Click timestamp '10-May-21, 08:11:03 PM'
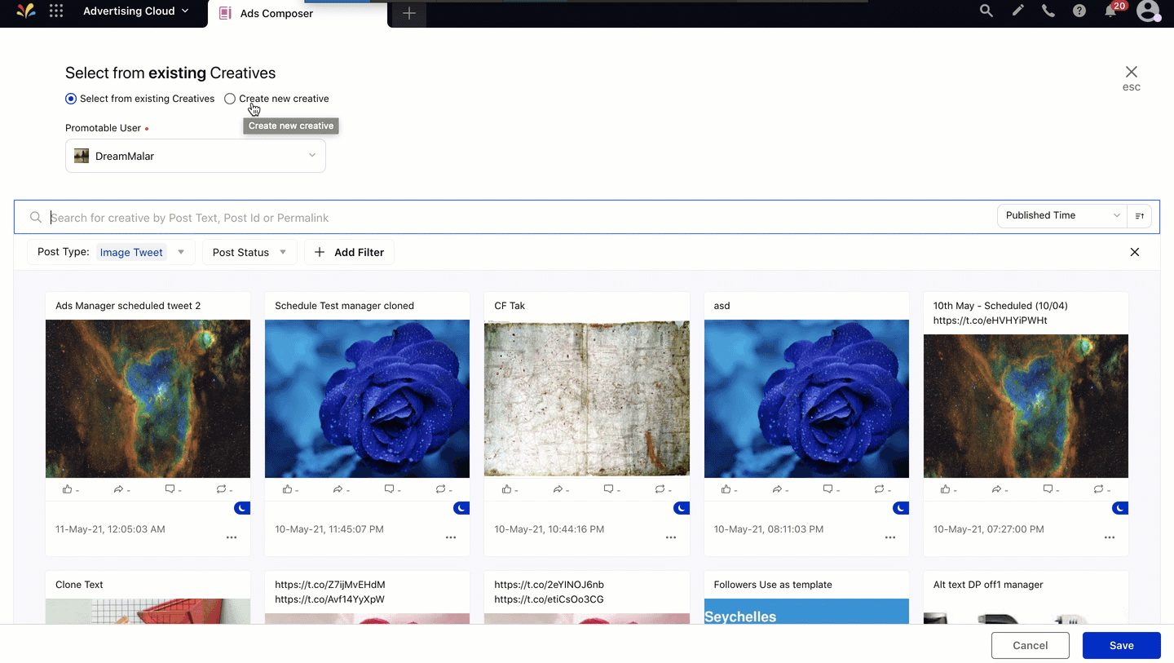The height and width of the screenshot is (663, 1174). pos(768,529)
